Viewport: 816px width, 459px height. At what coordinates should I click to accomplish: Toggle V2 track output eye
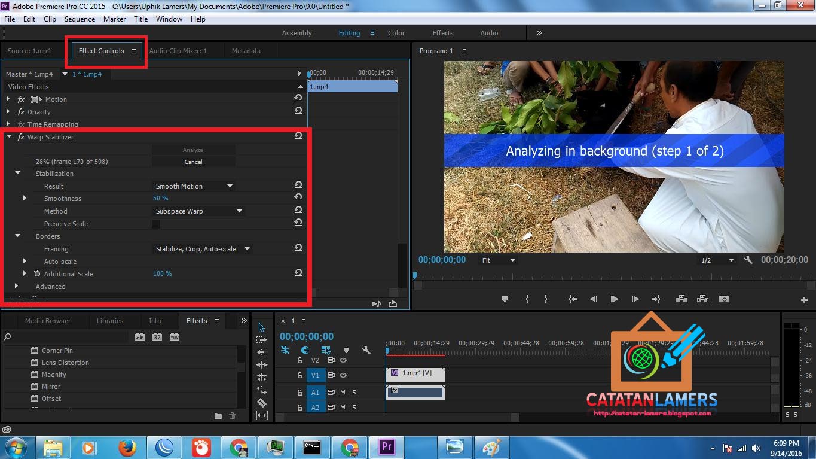tap(343, 360)
